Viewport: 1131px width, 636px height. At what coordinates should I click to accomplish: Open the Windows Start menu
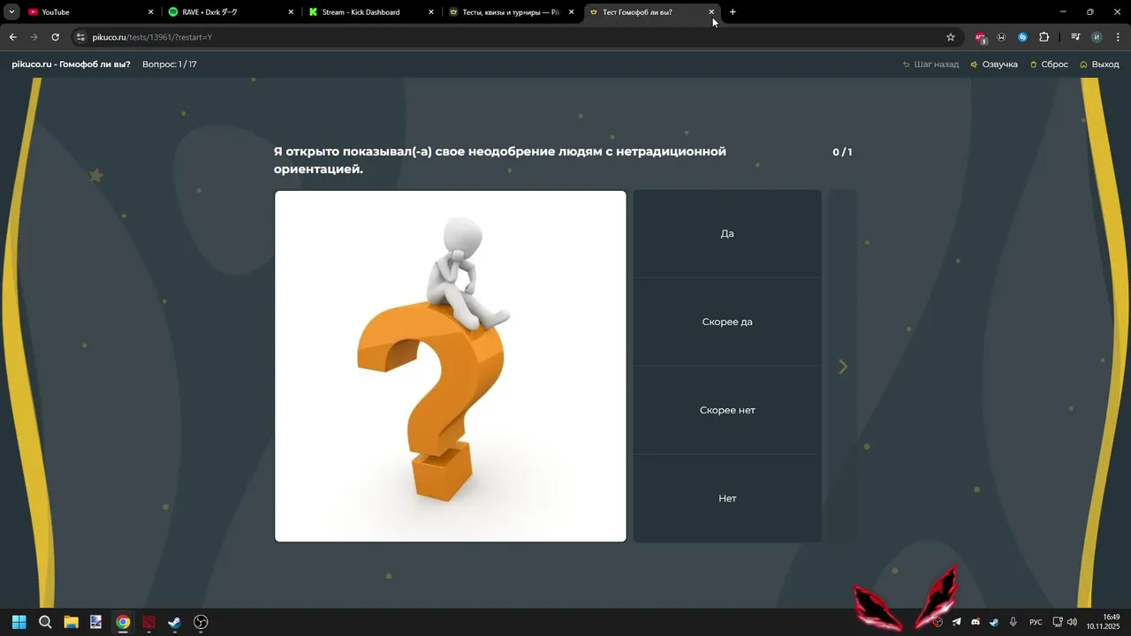click(x=19, y=622)
